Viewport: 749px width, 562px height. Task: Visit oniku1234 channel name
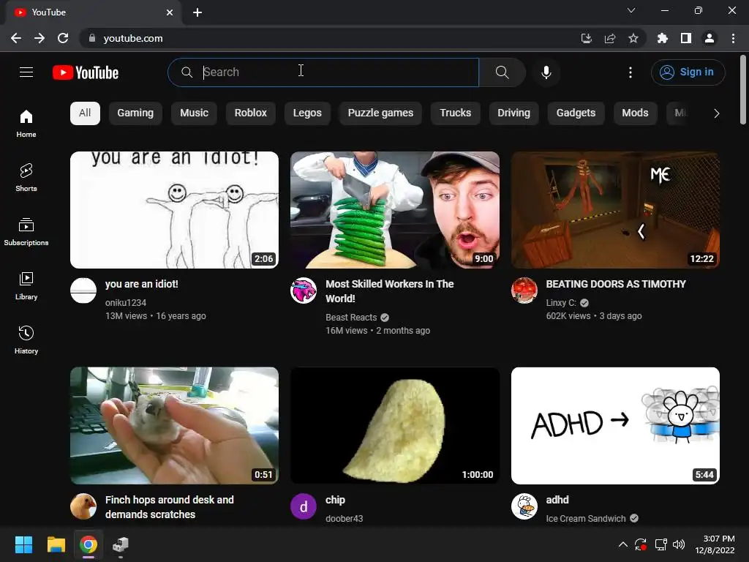pyautogui.click(x=126, y=303)
